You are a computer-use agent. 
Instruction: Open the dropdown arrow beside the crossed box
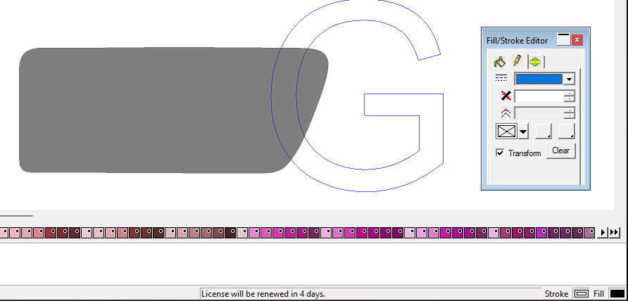[523, 132]
